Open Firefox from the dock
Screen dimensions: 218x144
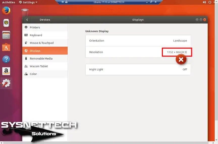6,11
